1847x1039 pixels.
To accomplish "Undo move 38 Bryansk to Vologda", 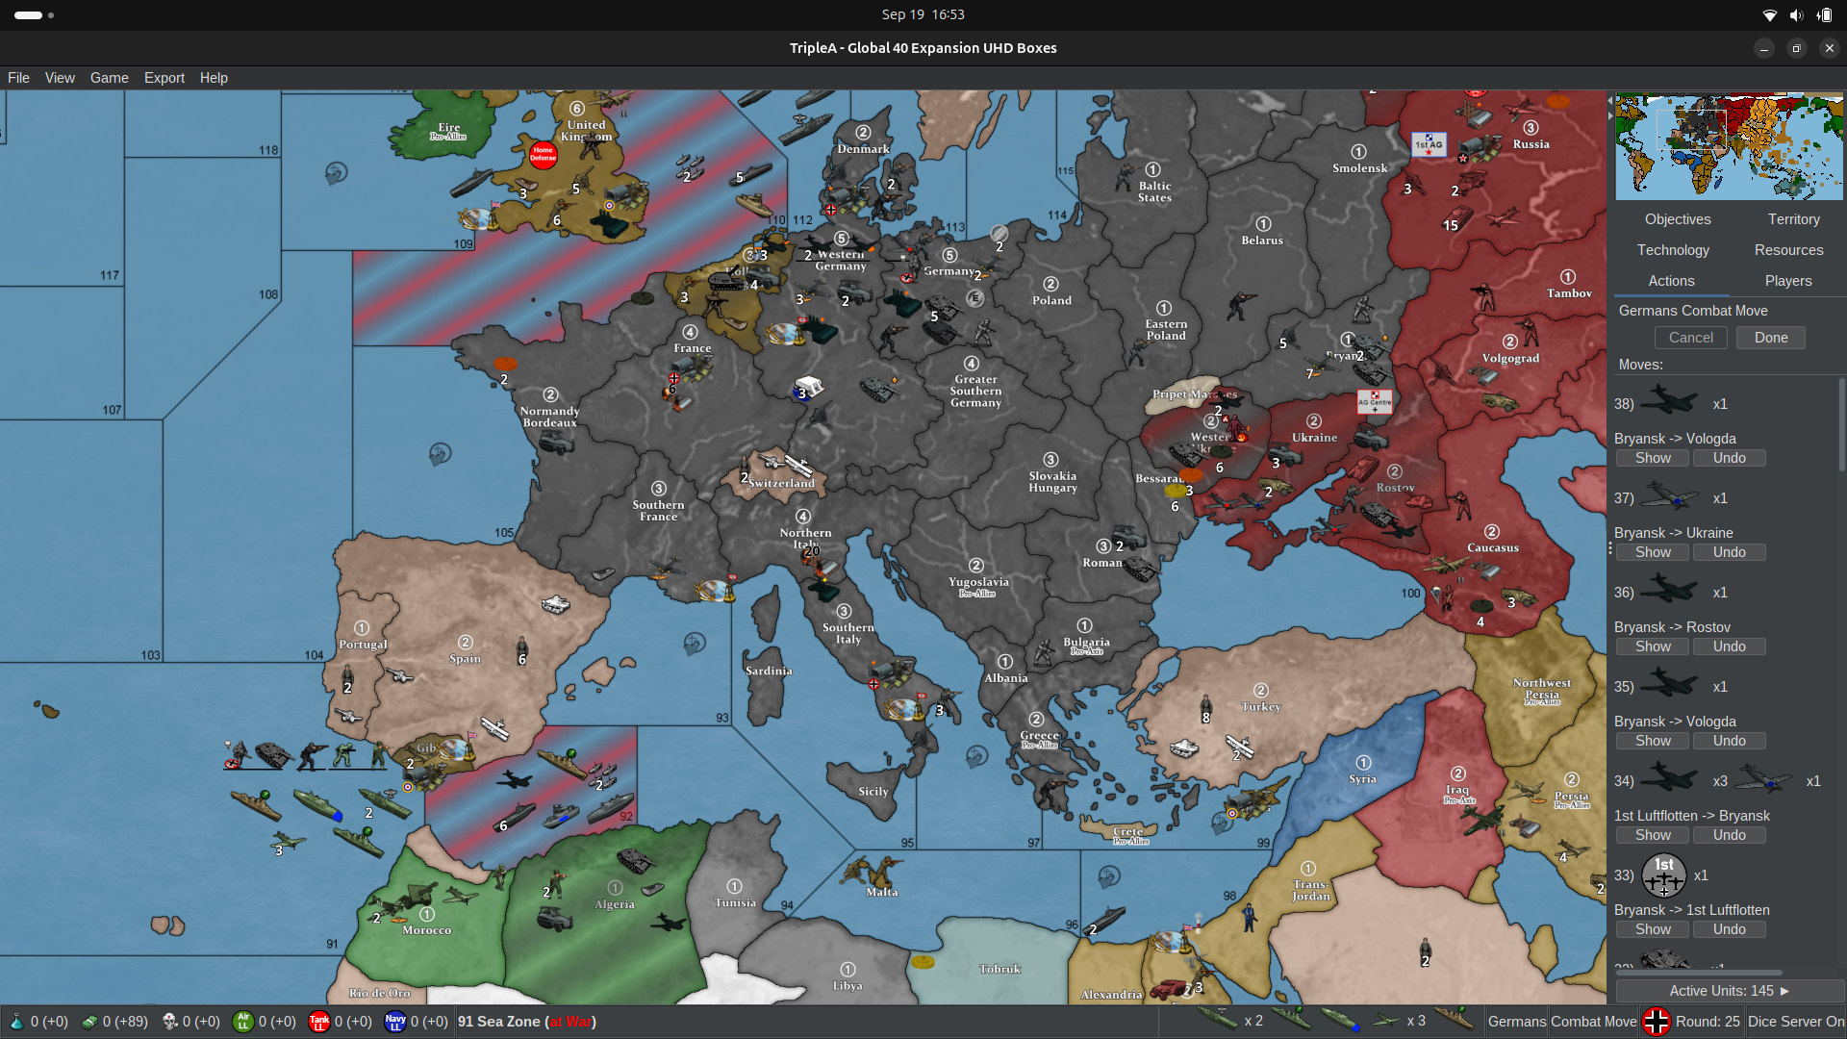I will click(x=1729, y=458).
